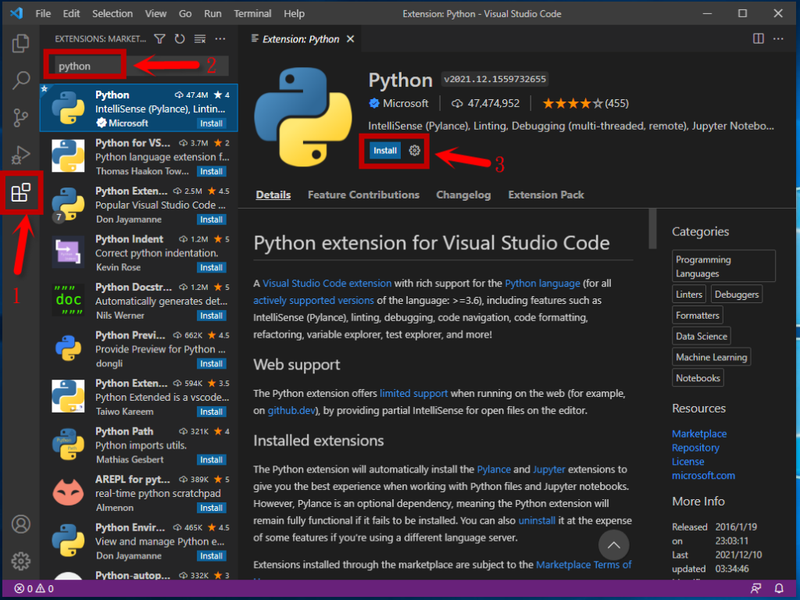Install Python for VS Code by Thomas Haakon
This screenshot has width=800, height=600.
point(211,171)
